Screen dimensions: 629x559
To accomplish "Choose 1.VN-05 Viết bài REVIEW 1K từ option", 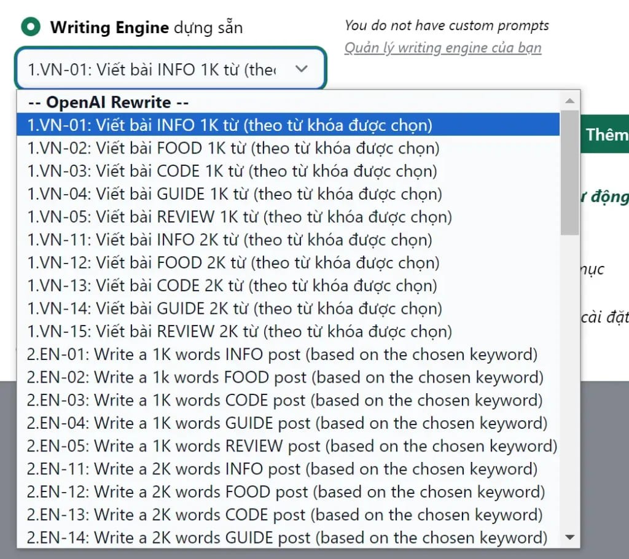I will (288, 217).
